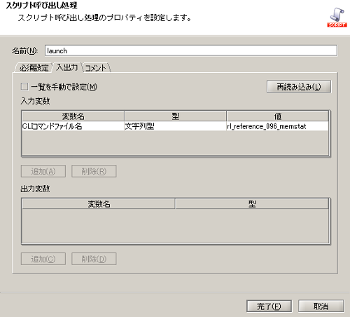Click 型 header in output variables table
Screen dimensions: 350x317
click(252, 204)
